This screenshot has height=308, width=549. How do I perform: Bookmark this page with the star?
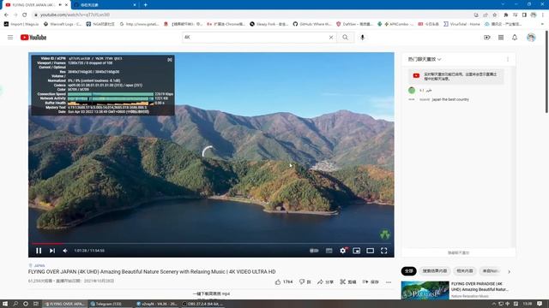(x=494, y=15)
